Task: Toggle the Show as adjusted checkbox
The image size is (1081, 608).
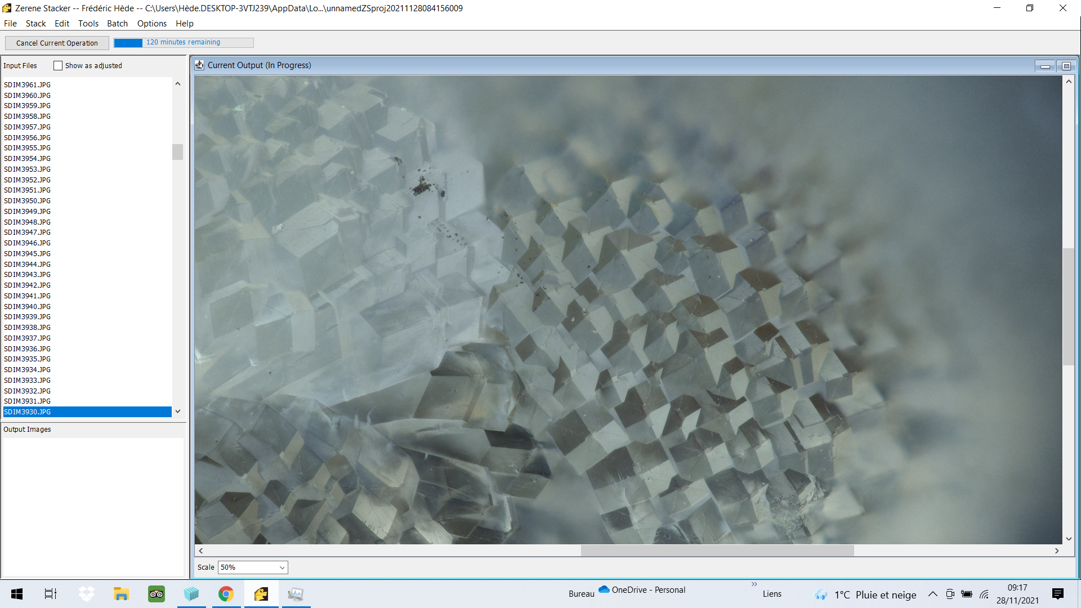Action: [58, 66]
